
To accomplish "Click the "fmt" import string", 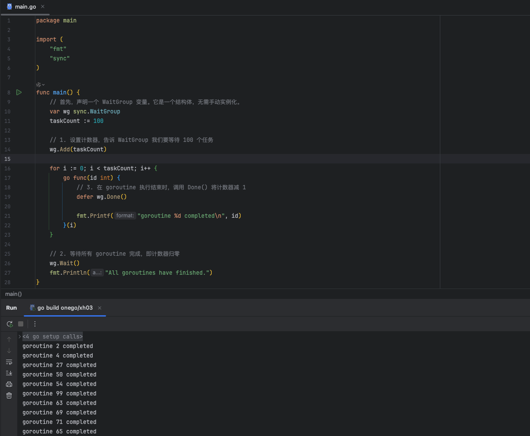I will 58,49.
